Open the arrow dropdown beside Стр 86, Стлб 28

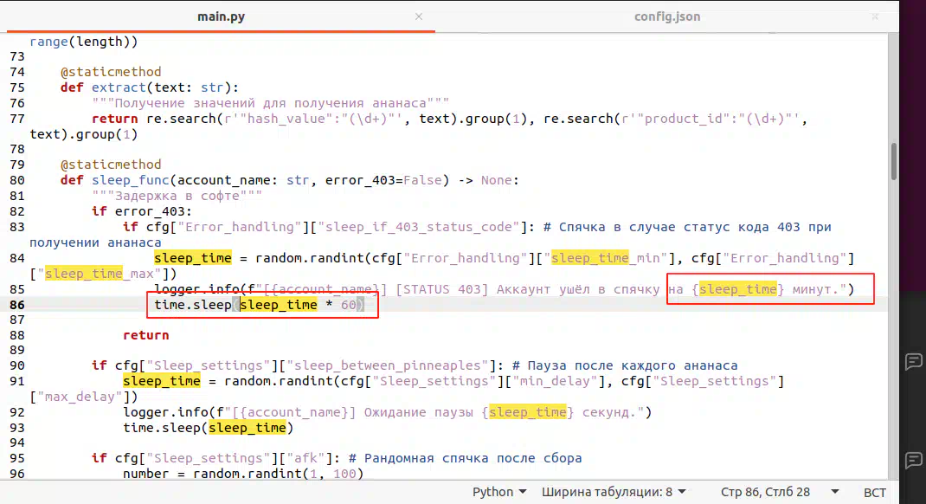[x=835, y=492]
